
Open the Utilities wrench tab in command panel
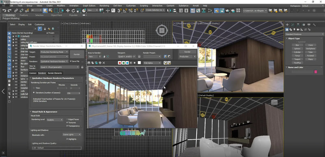click(314, 25)
